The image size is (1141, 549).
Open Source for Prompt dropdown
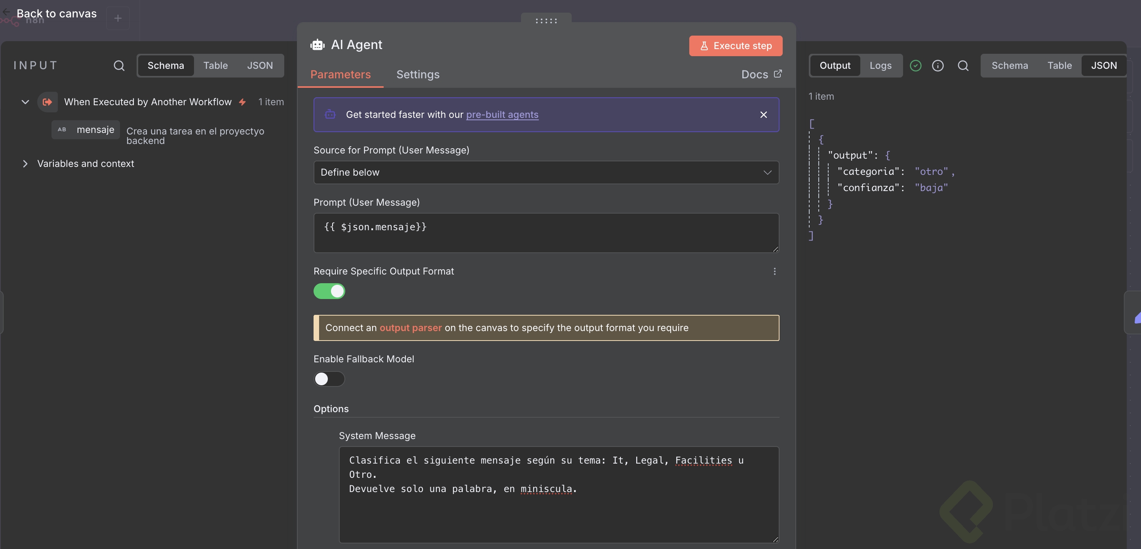pyautogui.click(x=546, y=172)
